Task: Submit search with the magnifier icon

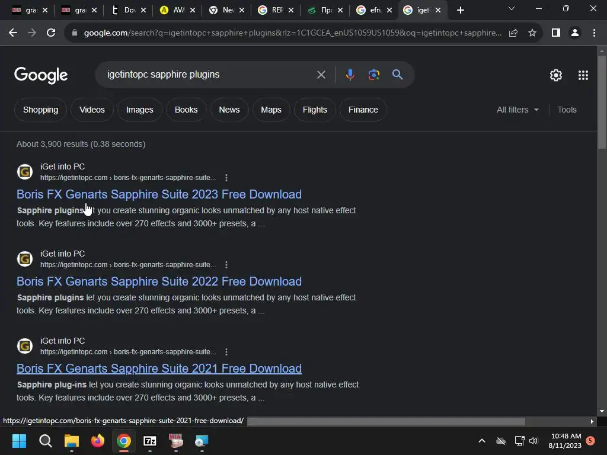Action: (x=397, y=75)
